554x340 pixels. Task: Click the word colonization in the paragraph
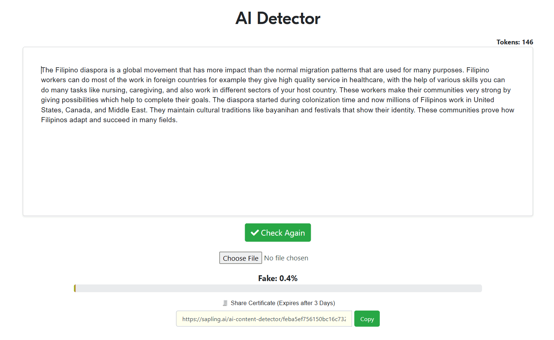(x=321, y=100)
